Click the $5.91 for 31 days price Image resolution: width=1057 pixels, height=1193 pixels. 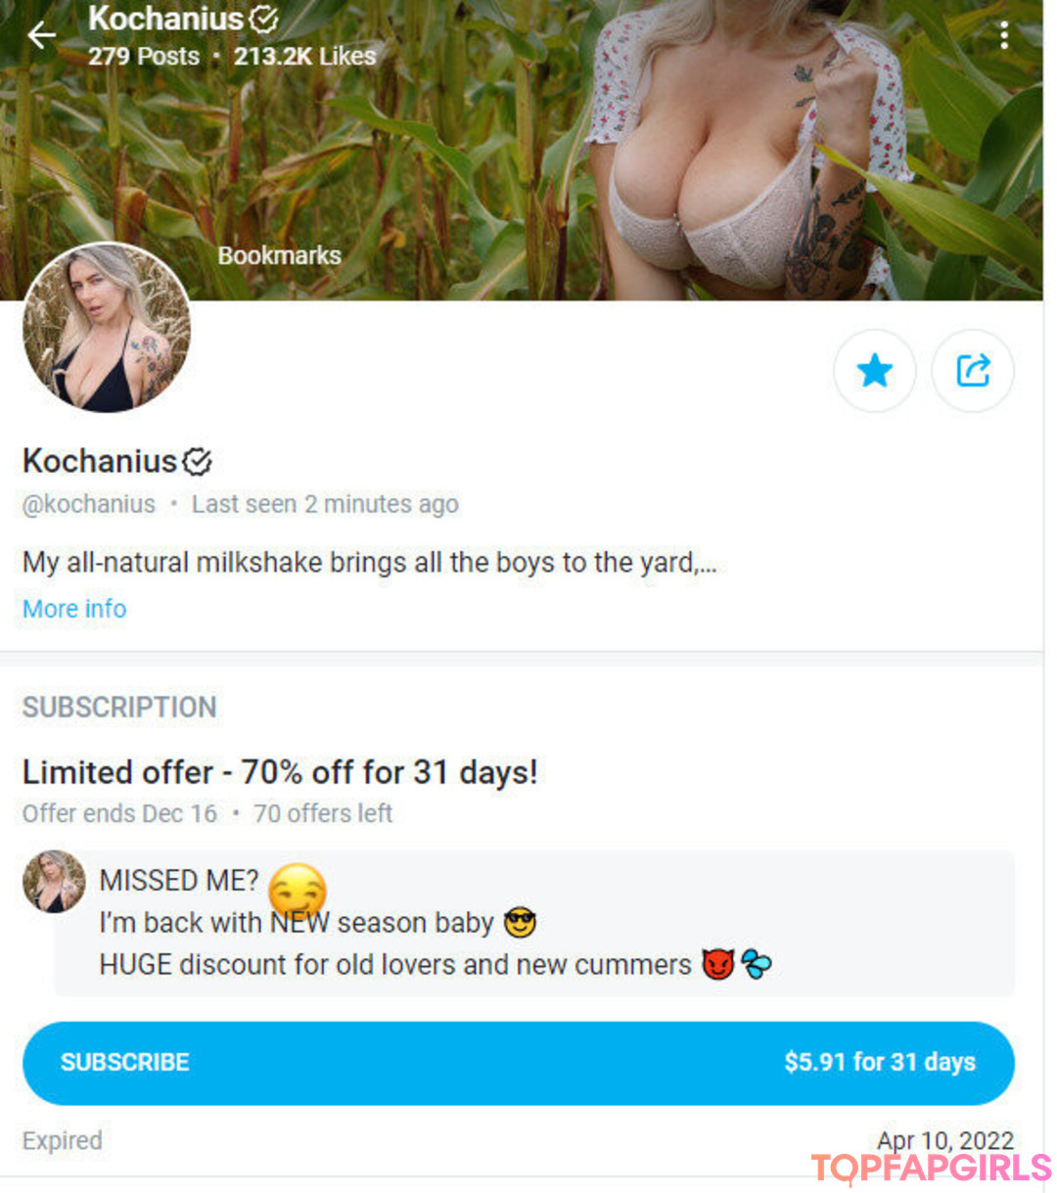(x=879, y=1062)
